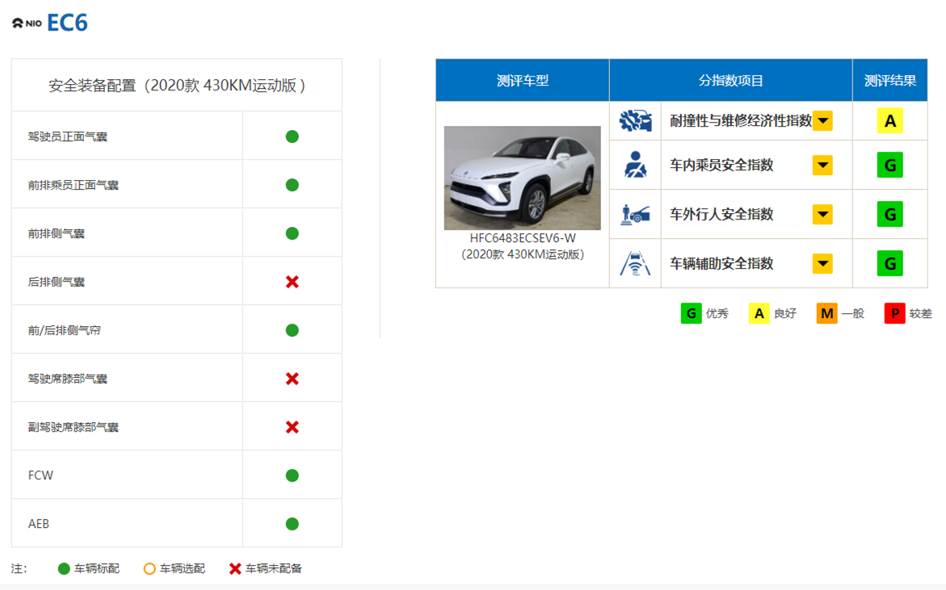This screenshot has width=946, height=590.
Task: Click the crashworthiness and repair economy index icon
Action: 635,121
